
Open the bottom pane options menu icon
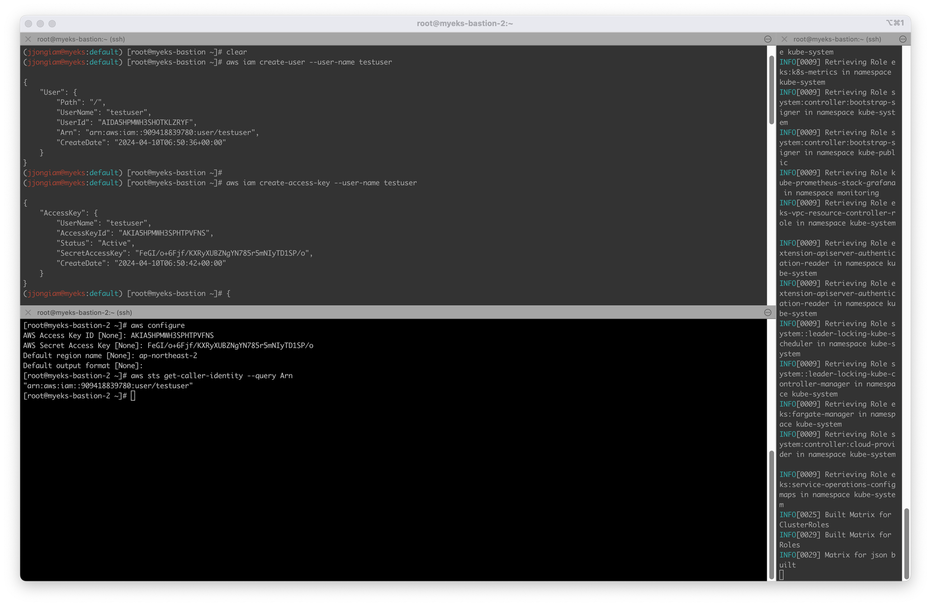[x=768, y=313]
